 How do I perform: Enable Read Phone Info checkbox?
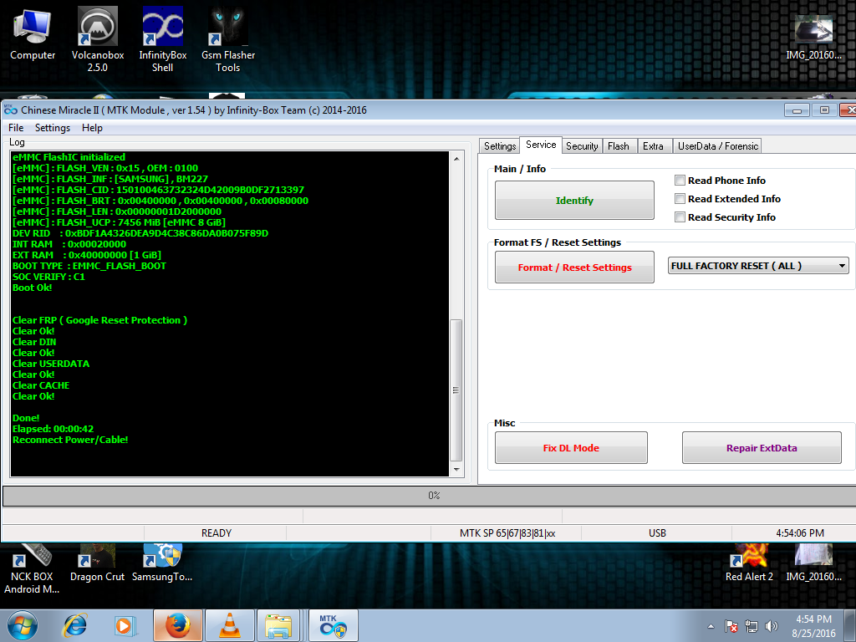[x=680, y=181]
